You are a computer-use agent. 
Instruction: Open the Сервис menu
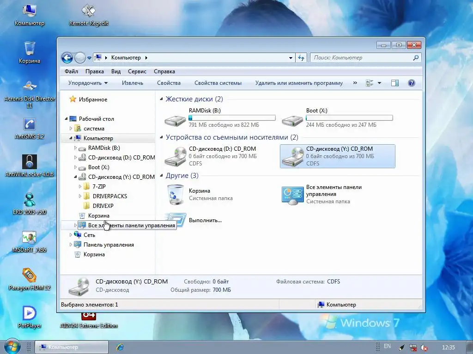point(137,71)
